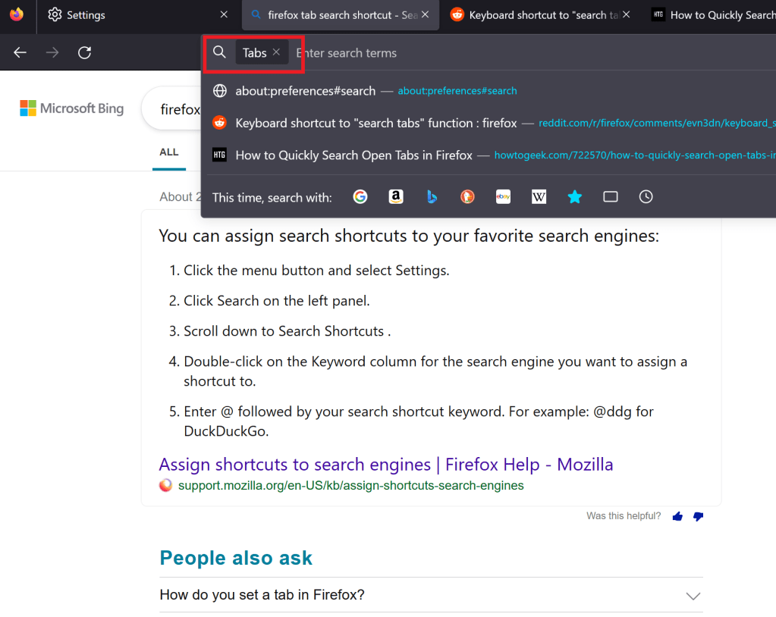Click the thumbs down feedback icon
The image size is (776, 617).
[x=698, y=516]
